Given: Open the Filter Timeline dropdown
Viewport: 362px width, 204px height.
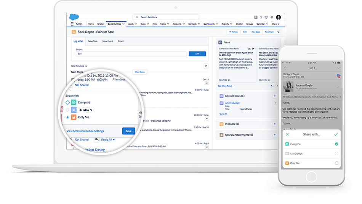Looking at the screenshot, I should (79, 66).
